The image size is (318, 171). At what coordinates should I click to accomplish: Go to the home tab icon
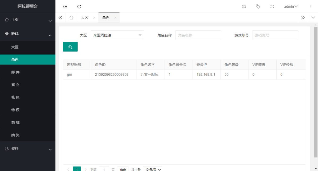point(71,18)
